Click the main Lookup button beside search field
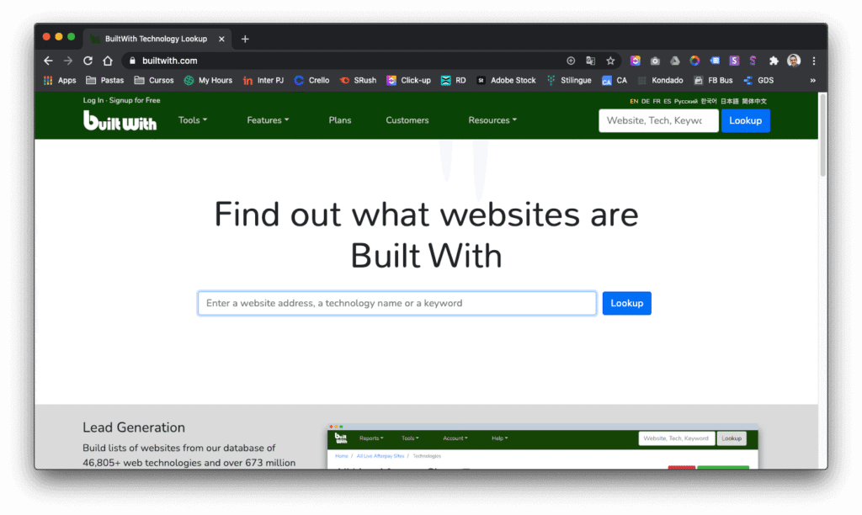This screenshot has width=862, height=515. click(626, 303)
